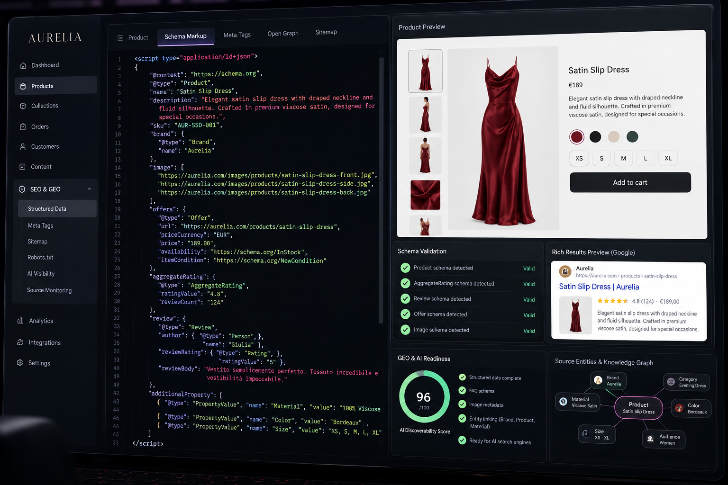Select size L
The width and height of the screenshot is (728, 485).
pos(646,158)
